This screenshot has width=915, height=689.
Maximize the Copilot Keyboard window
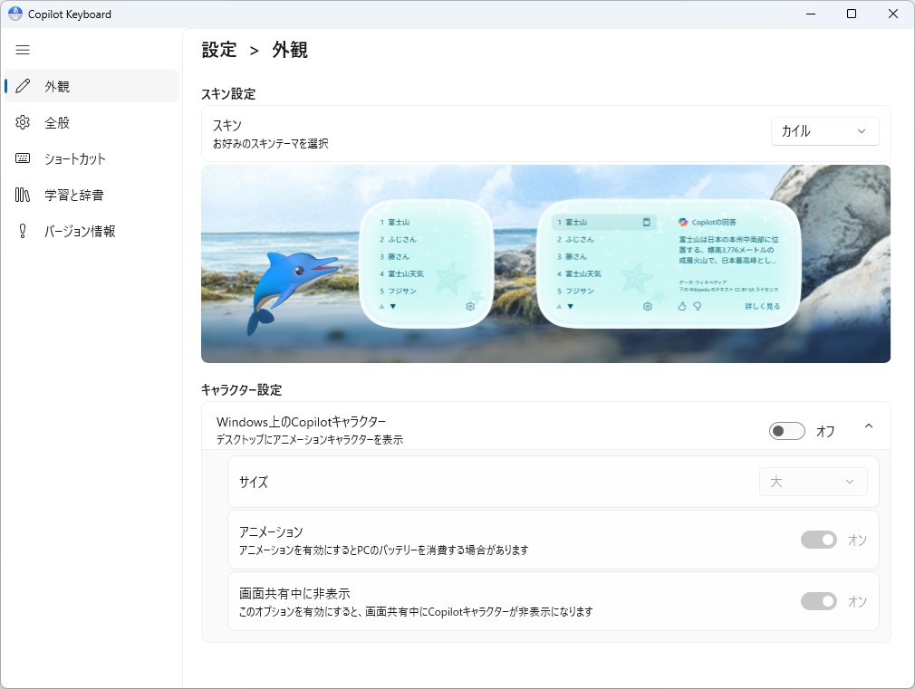pyautogui.click(x=852, y=14)
